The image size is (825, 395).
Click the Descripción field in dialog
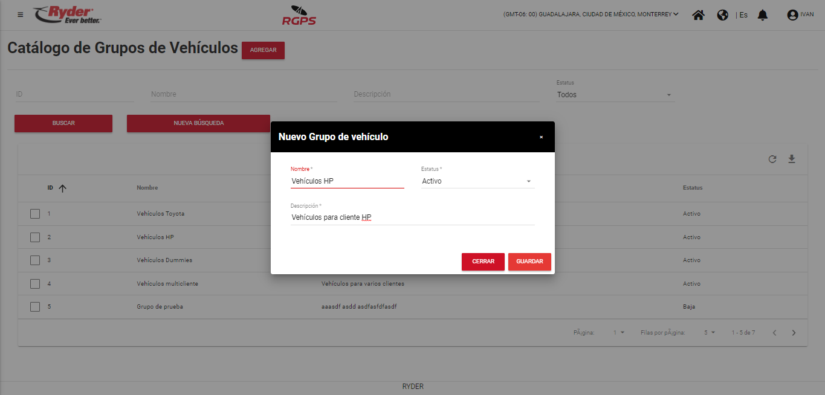[x=412, y=217]
